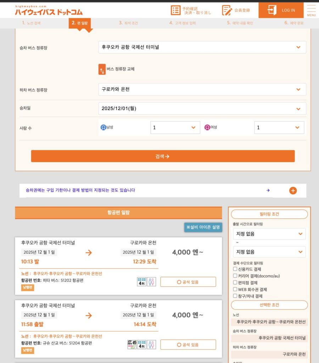Click the 広め wide seat icon
Screen dimensions: 319x363
(x=132, y=344)
